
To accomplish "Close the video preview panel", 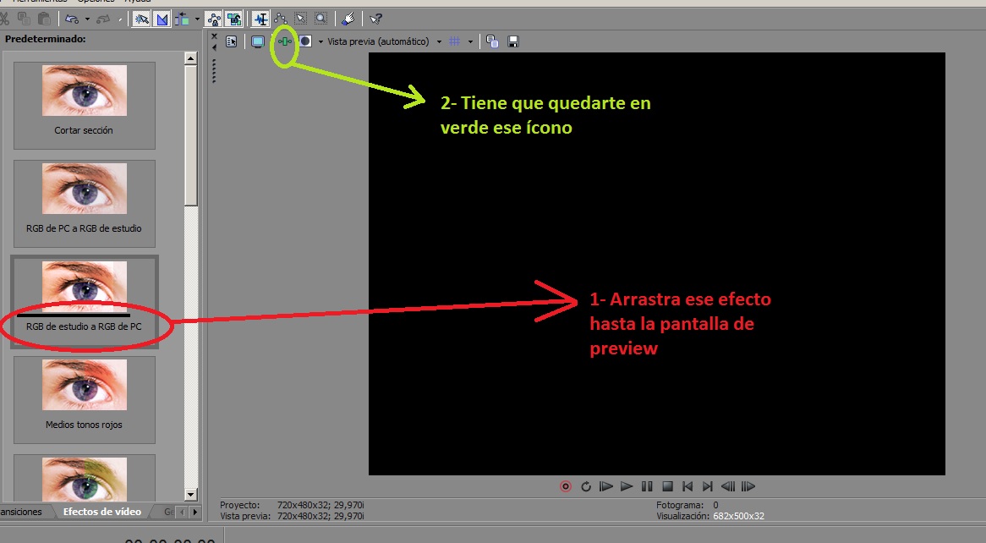I will click(215, 36).
